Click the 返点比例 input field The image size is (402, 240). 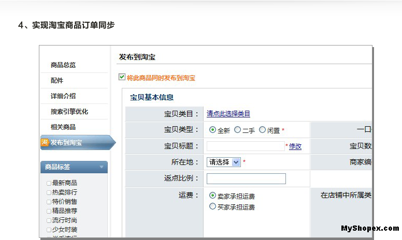coord(246,178)
